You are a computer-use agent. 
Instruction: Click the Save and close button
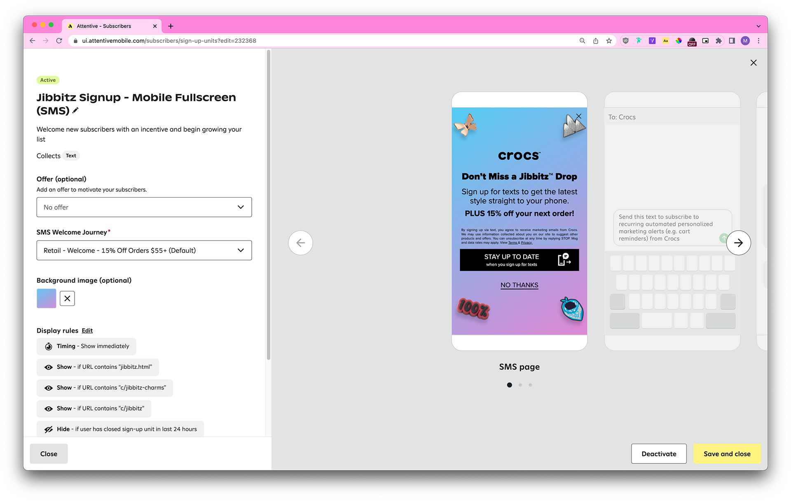pos(727,454)
